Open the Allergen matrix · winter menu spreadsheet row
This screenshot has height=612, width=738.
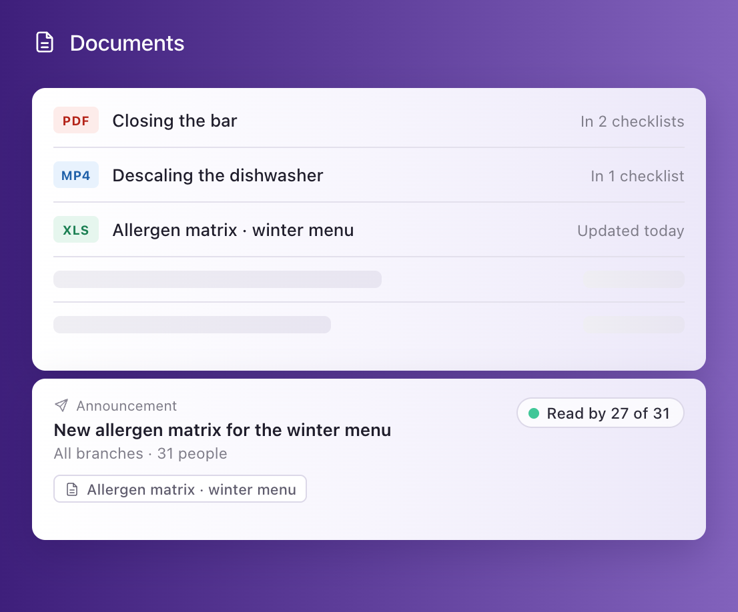pyautogui.click(x=369, y=229)
